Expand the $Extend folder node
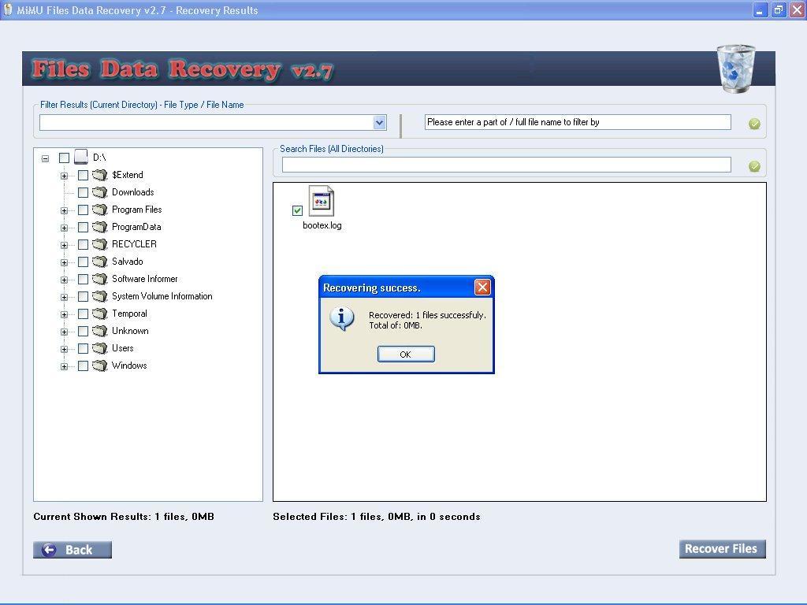807x605 pixels. (x=64, y=176)
